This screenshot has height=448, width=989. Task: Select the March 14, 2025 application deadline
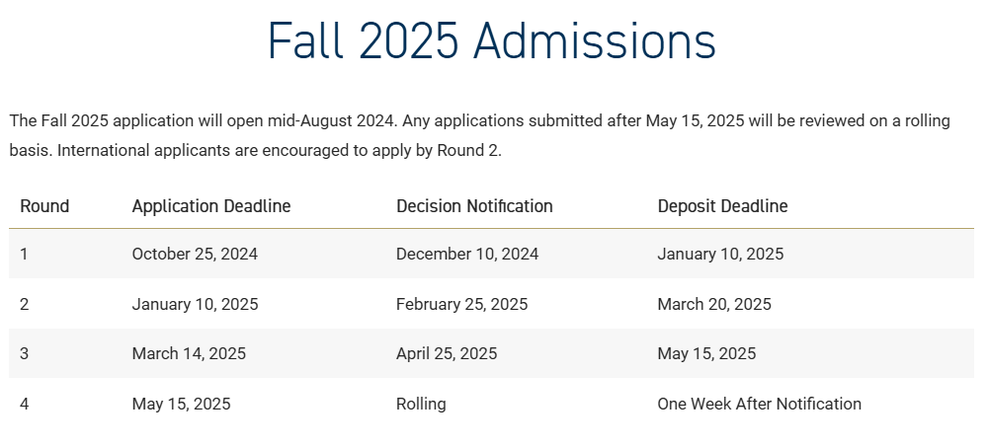[x=190, y=353]
